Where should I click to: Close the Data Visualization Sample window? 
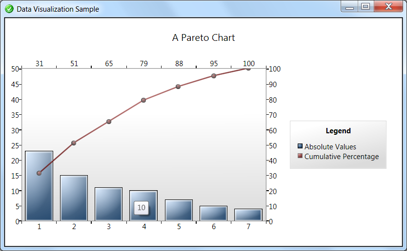point(388,6)
